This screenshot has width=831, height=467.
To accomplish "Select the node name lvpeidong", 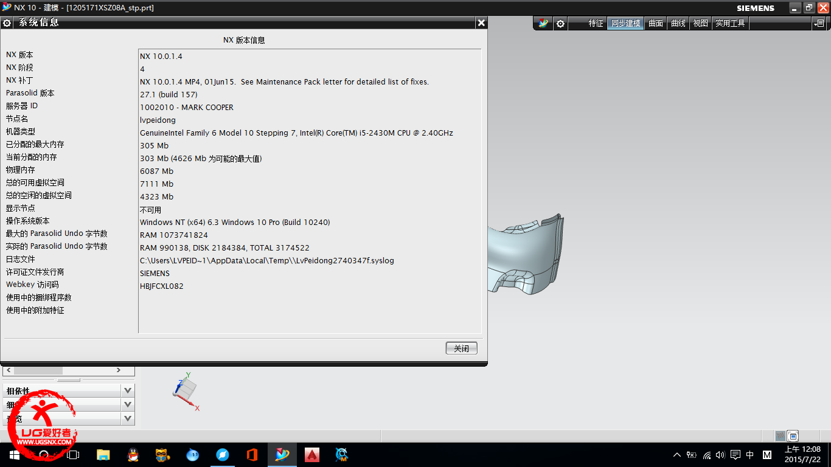I will tap(158, 120).
